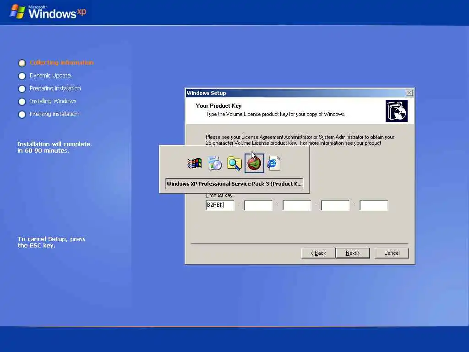Click the Collecting information step bullet
Image resolution: width=469 pixels, height=352 pixels.
(22, 63)
